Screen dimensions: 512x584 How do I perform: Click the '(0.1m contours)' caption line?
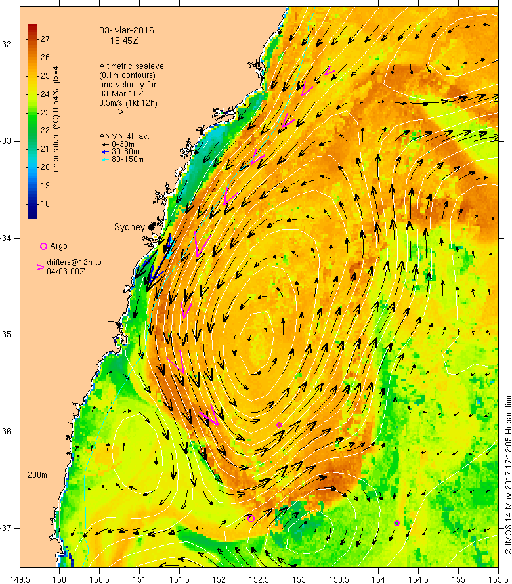pyautogui.click(x=127, y=75)
